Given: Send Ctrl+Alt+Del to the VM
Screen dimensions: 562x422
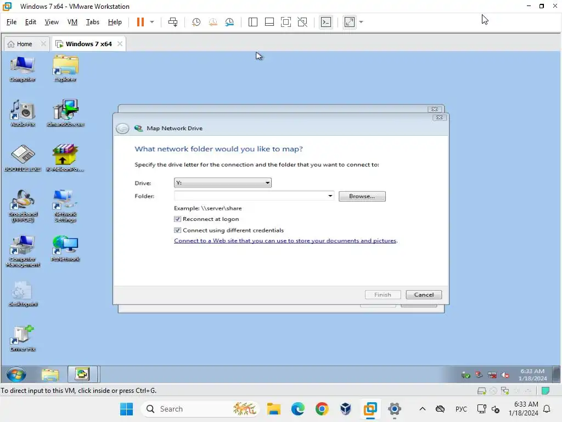Looking at the screenshot, I should pos(173,22).
